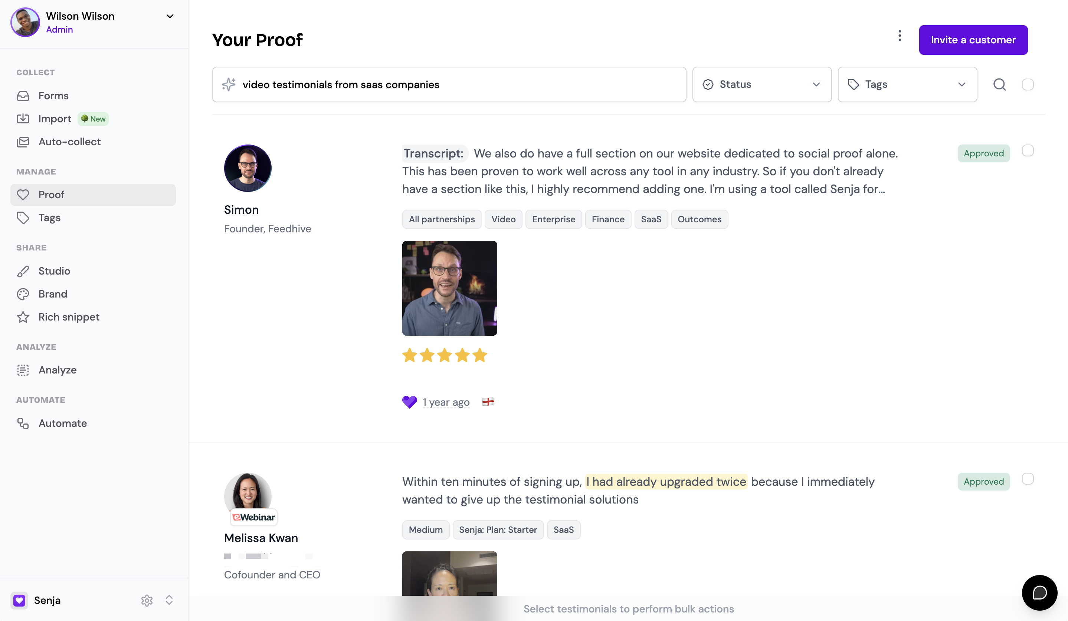Click the magnifier search icon
1068x621 pixels.
click(x=999, y=84)
